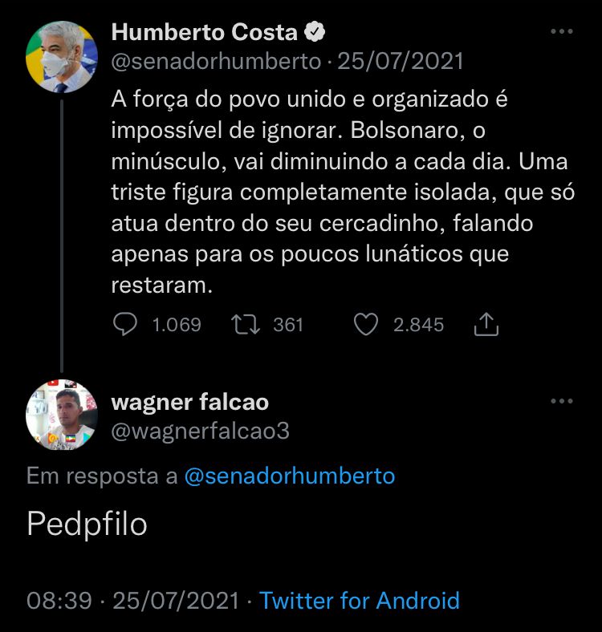The image size is (602, 632).
Task: Open the Twitter for Android source link
Action: click(360, 600)
